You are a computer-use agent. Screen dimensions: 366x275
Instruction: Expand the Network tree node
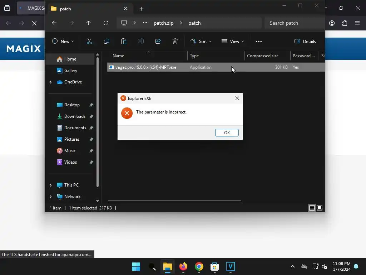point(50,197)
